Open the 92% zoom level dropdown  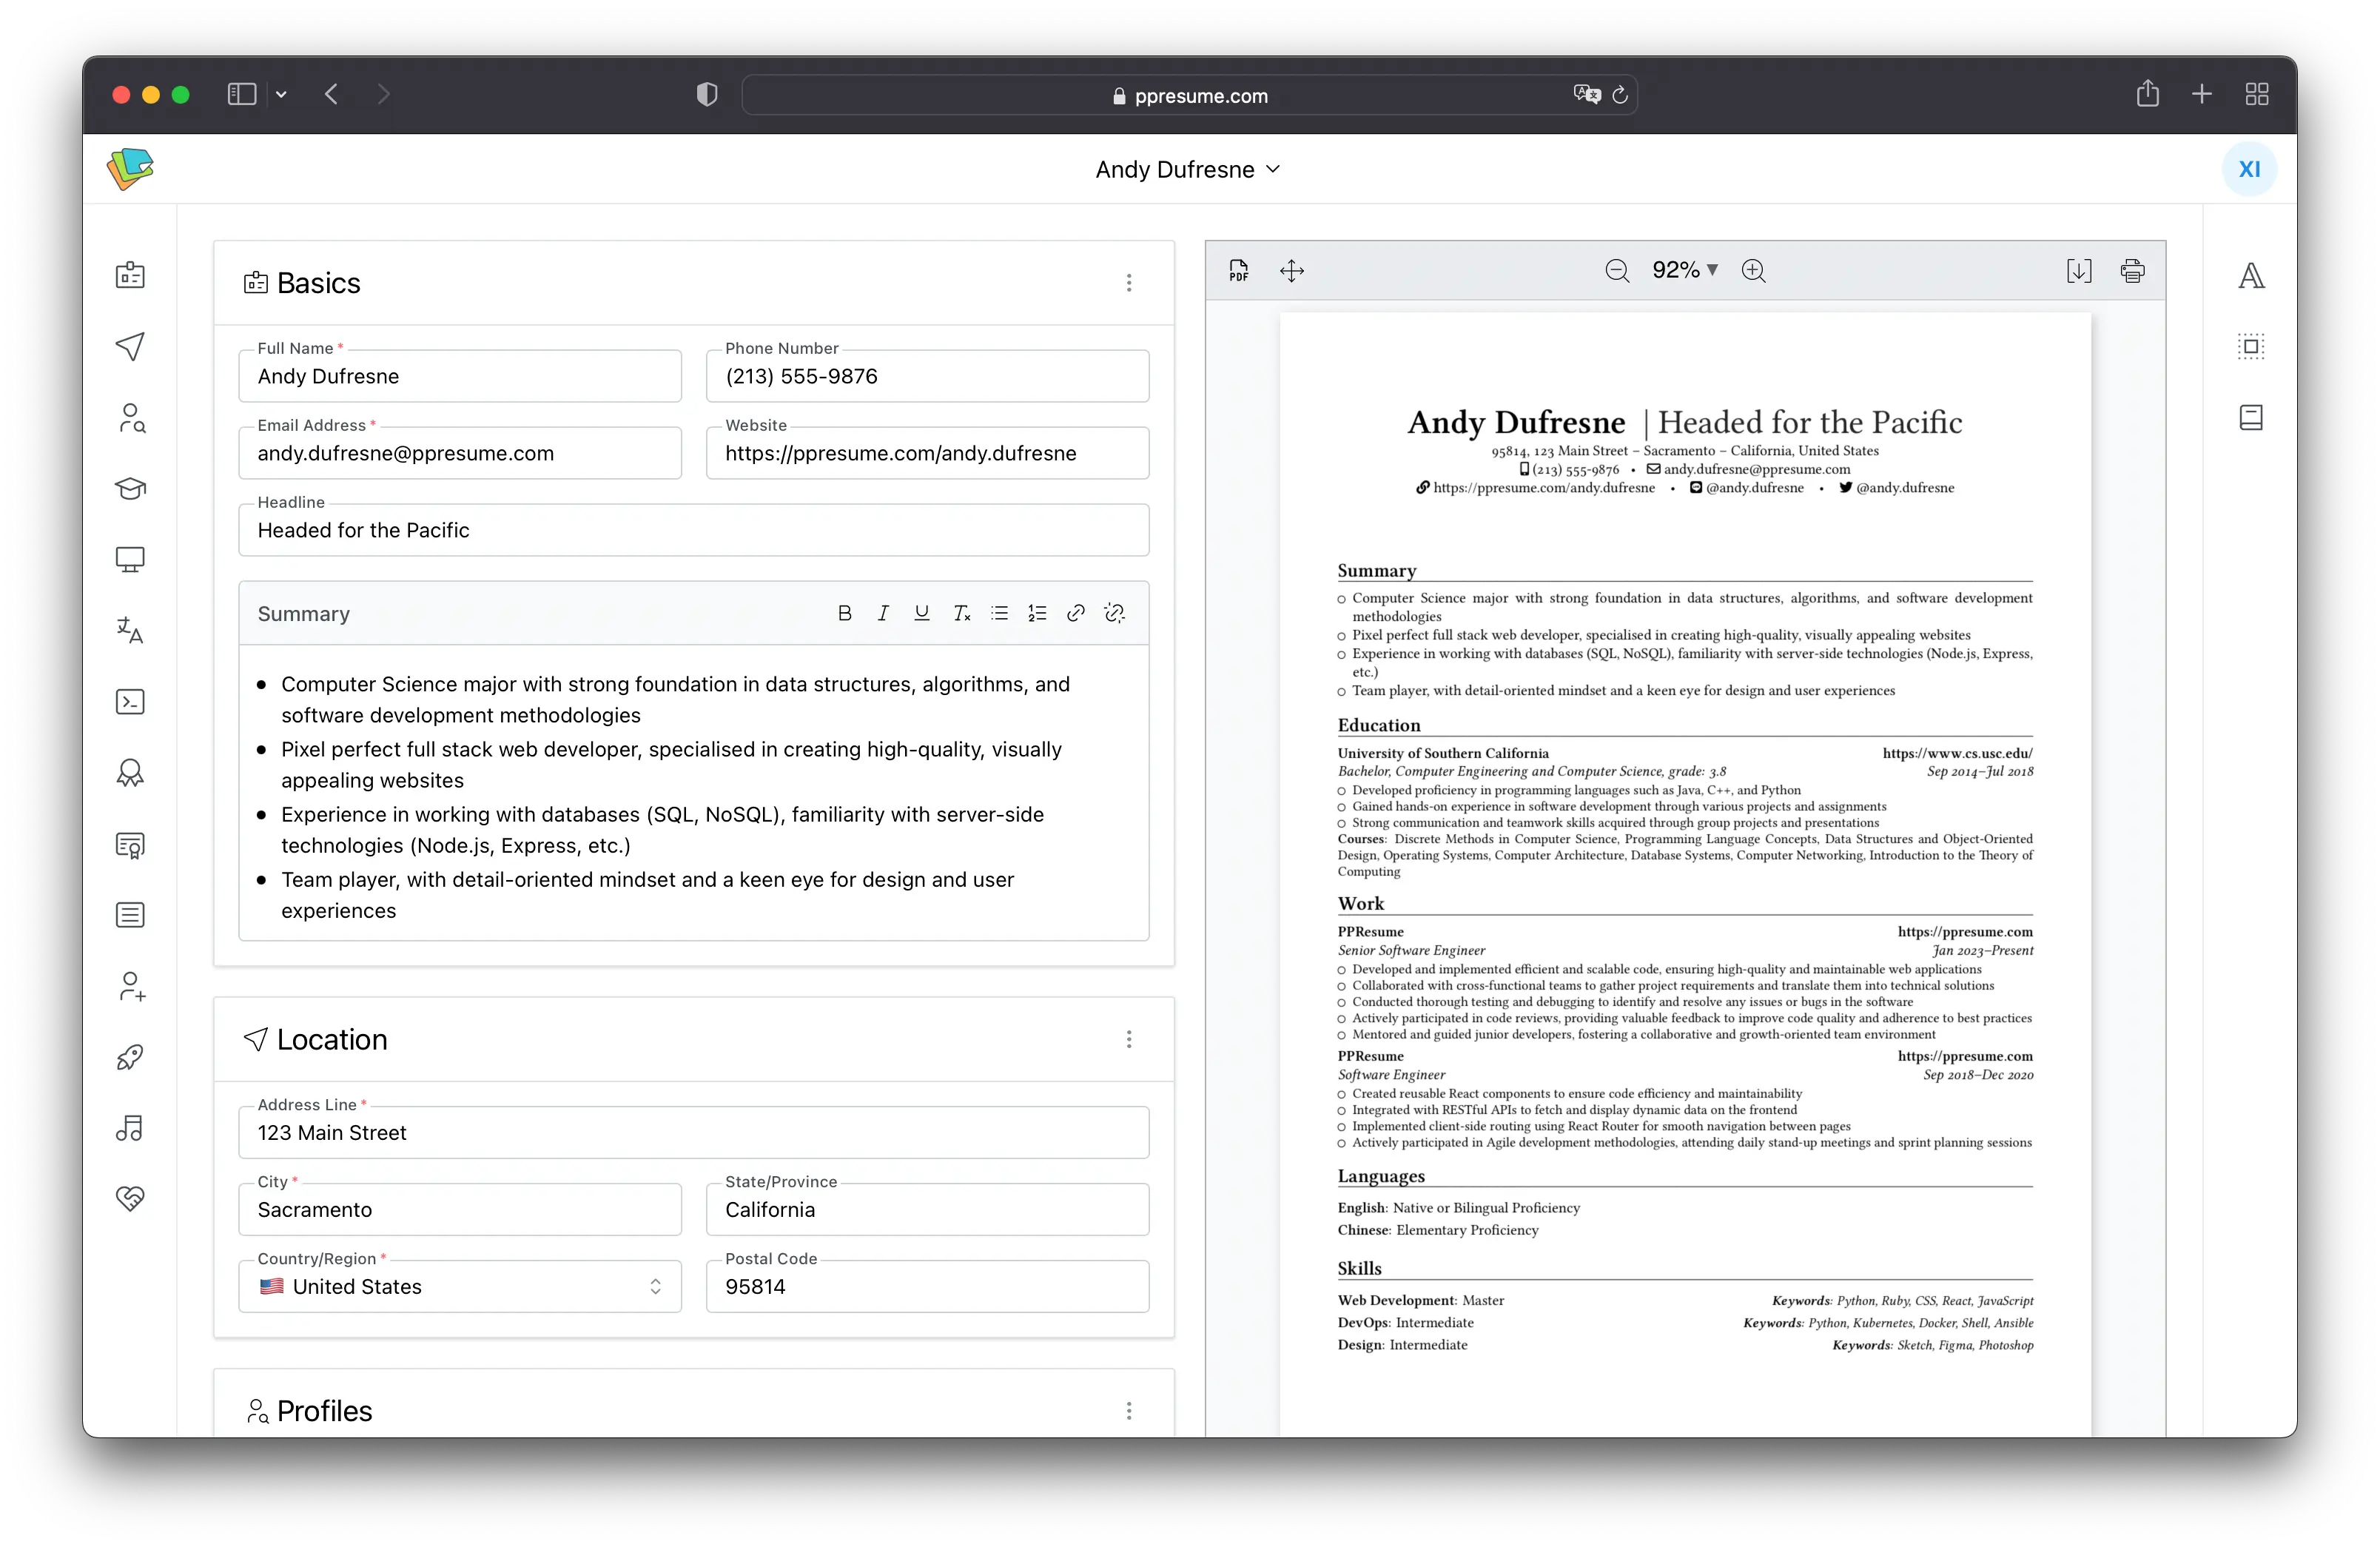(1685, 270)
